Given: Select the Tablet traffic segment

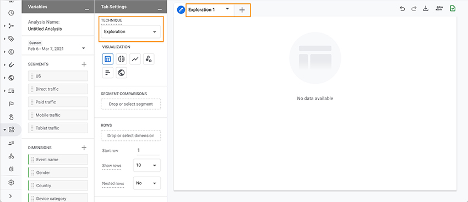Looking at the screenshot, I should click(x=58, y=128).
